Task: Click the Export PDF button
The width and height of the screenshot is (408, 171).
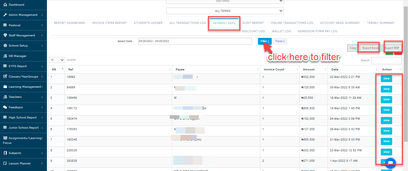Action: pyautogui.click(x=392, y=48)
